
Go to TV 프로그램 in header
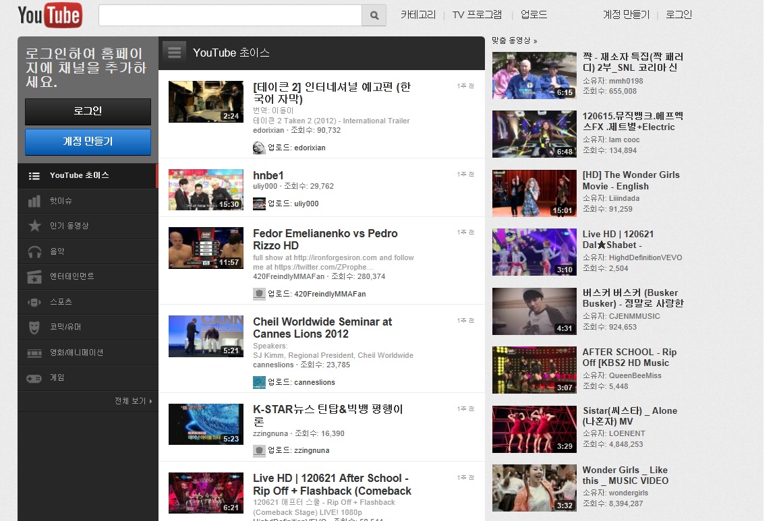(x=477, y=15)
